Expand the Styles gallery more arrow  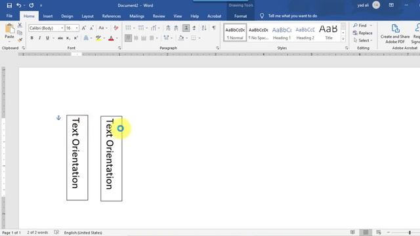[343, 39]
